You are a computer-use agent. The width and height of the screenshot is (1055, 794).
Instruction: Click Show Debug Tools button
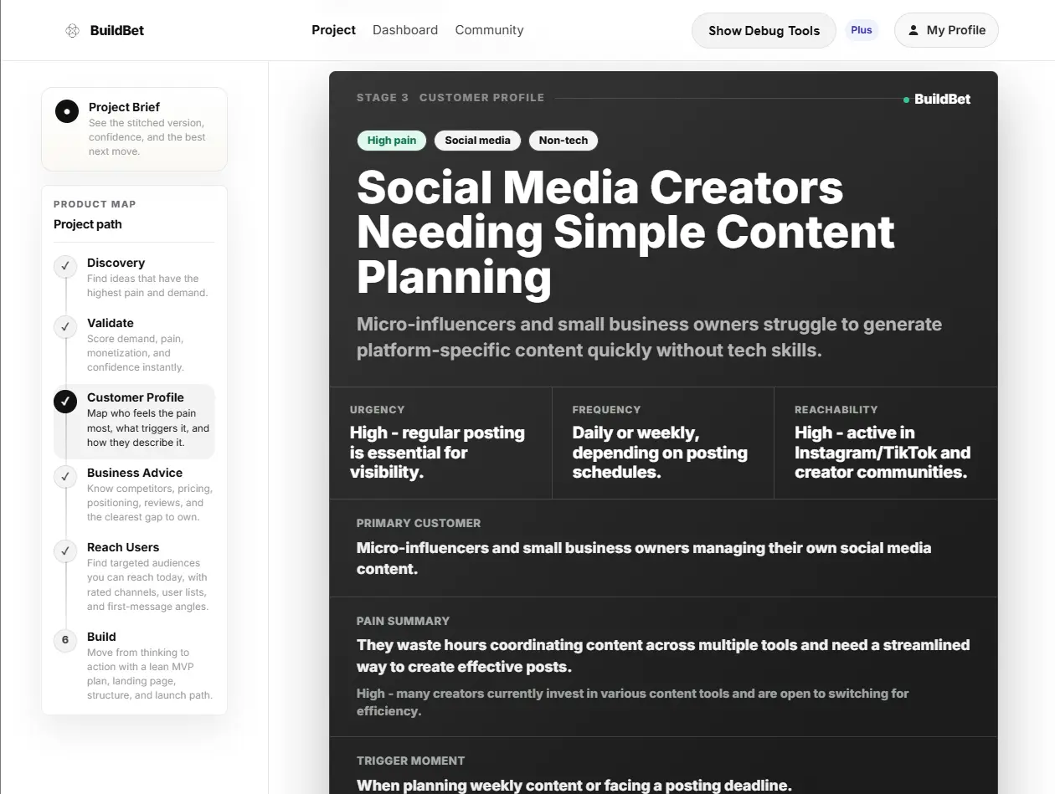click(764, 30)
